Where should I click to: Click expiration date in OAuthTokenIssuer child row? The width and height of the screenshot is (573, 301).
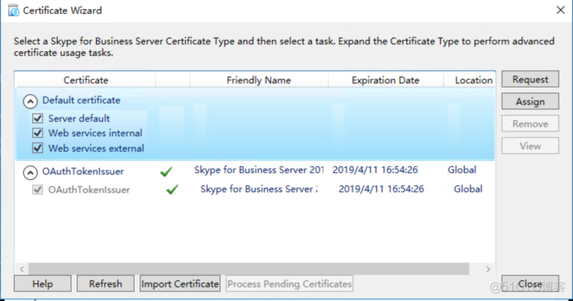click(381, 188)
